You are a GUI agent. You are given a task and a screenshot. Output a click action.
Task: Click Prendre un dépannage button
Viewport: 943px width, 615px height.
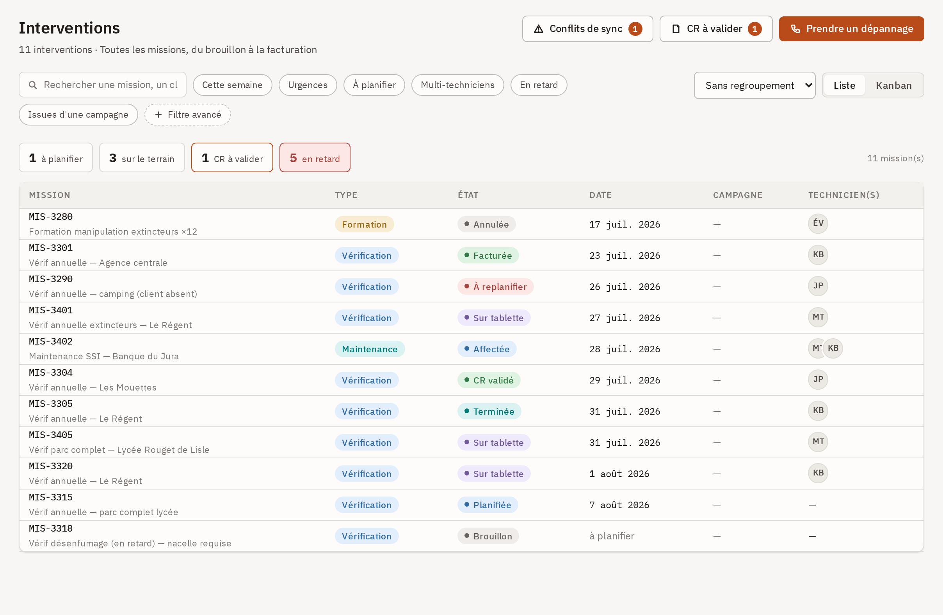click(x=852, y=29)
